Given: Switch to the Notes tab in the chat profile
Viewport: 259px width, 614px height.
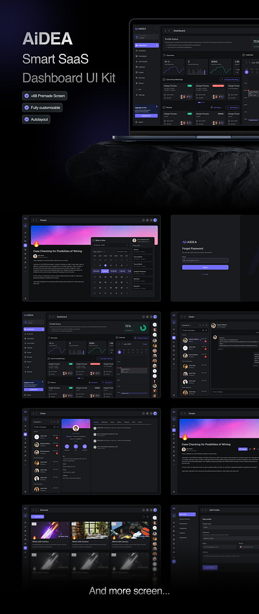Looking at the screenshot, I should 119,422.
